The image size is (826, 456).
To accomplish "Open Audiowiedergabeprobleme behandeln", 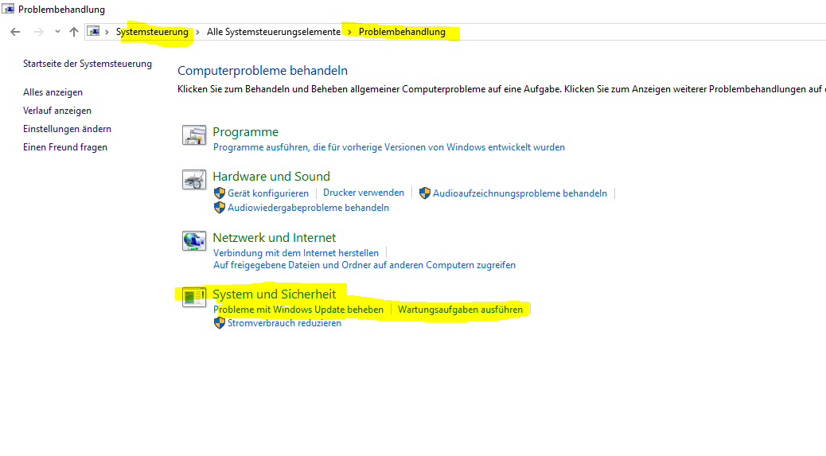I will pyautogui.click(x=308, y=208).
